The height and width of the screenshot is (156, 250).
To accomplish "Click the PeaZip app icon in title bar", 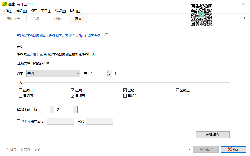I will [5, 4].
